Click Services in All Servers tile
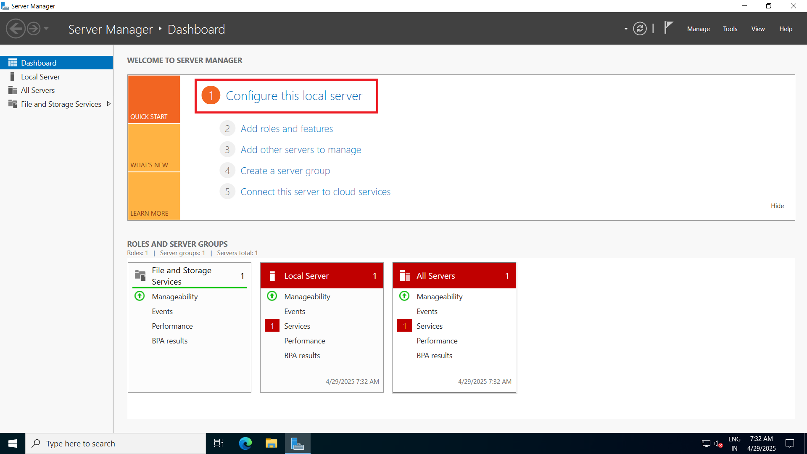This screenshot has width=807, height=454. (430, 326)
